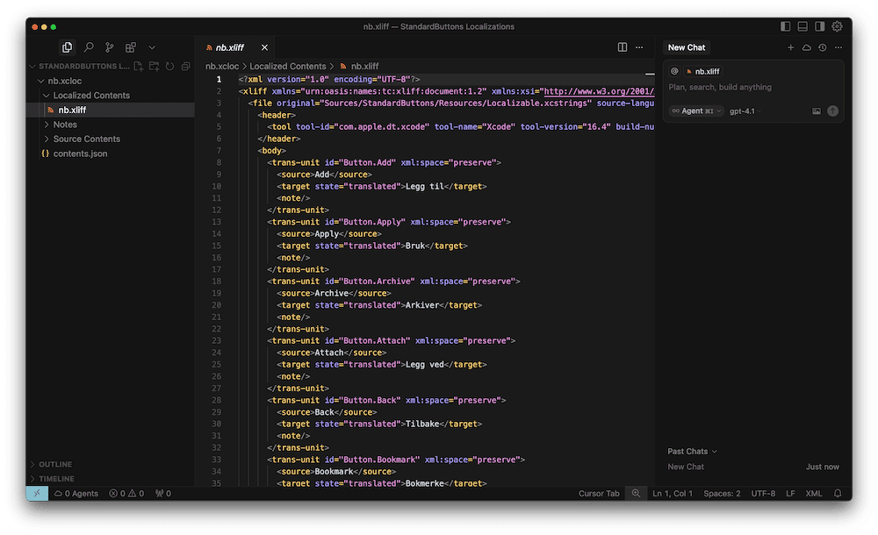Toggle secondary sidebar layout icon
The height and width of the screenshot is (535, 878).
click(x=820, y=26)
